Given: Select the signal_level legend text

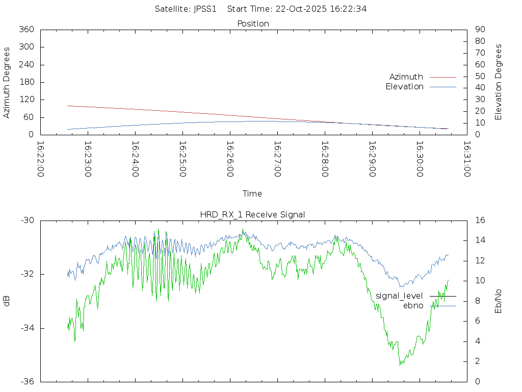Looking at the screenshot, I should click(399, 296).
